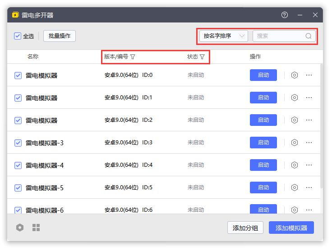This screenshot has height=250, width=332.
Task: Expand the 按名字排序 sort dropdown
Action: point(224,36)
